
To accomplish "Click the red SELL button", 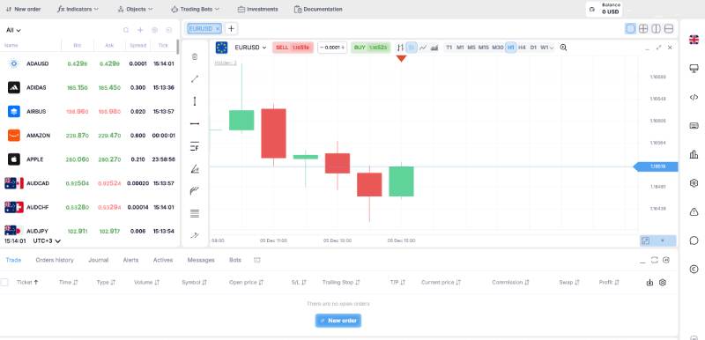I will pyautogui.click(x=293, y=48).
